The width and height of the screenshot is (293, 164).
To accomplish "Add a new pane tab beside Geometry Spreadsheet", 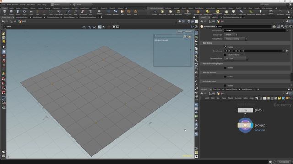I will [101, 17].
